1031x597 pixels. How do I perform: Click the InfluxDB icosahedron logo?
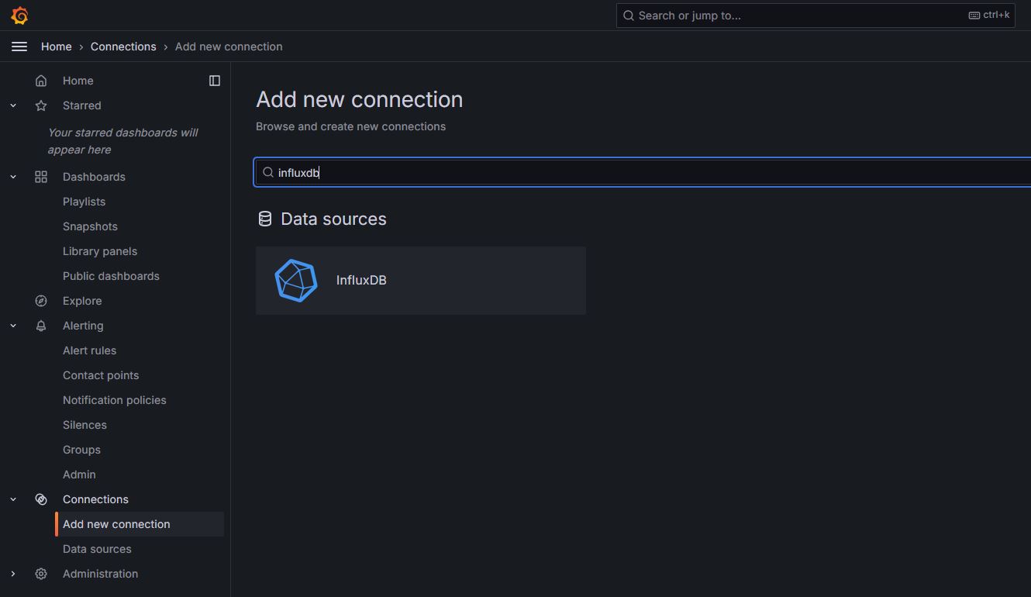coord(296,281)
